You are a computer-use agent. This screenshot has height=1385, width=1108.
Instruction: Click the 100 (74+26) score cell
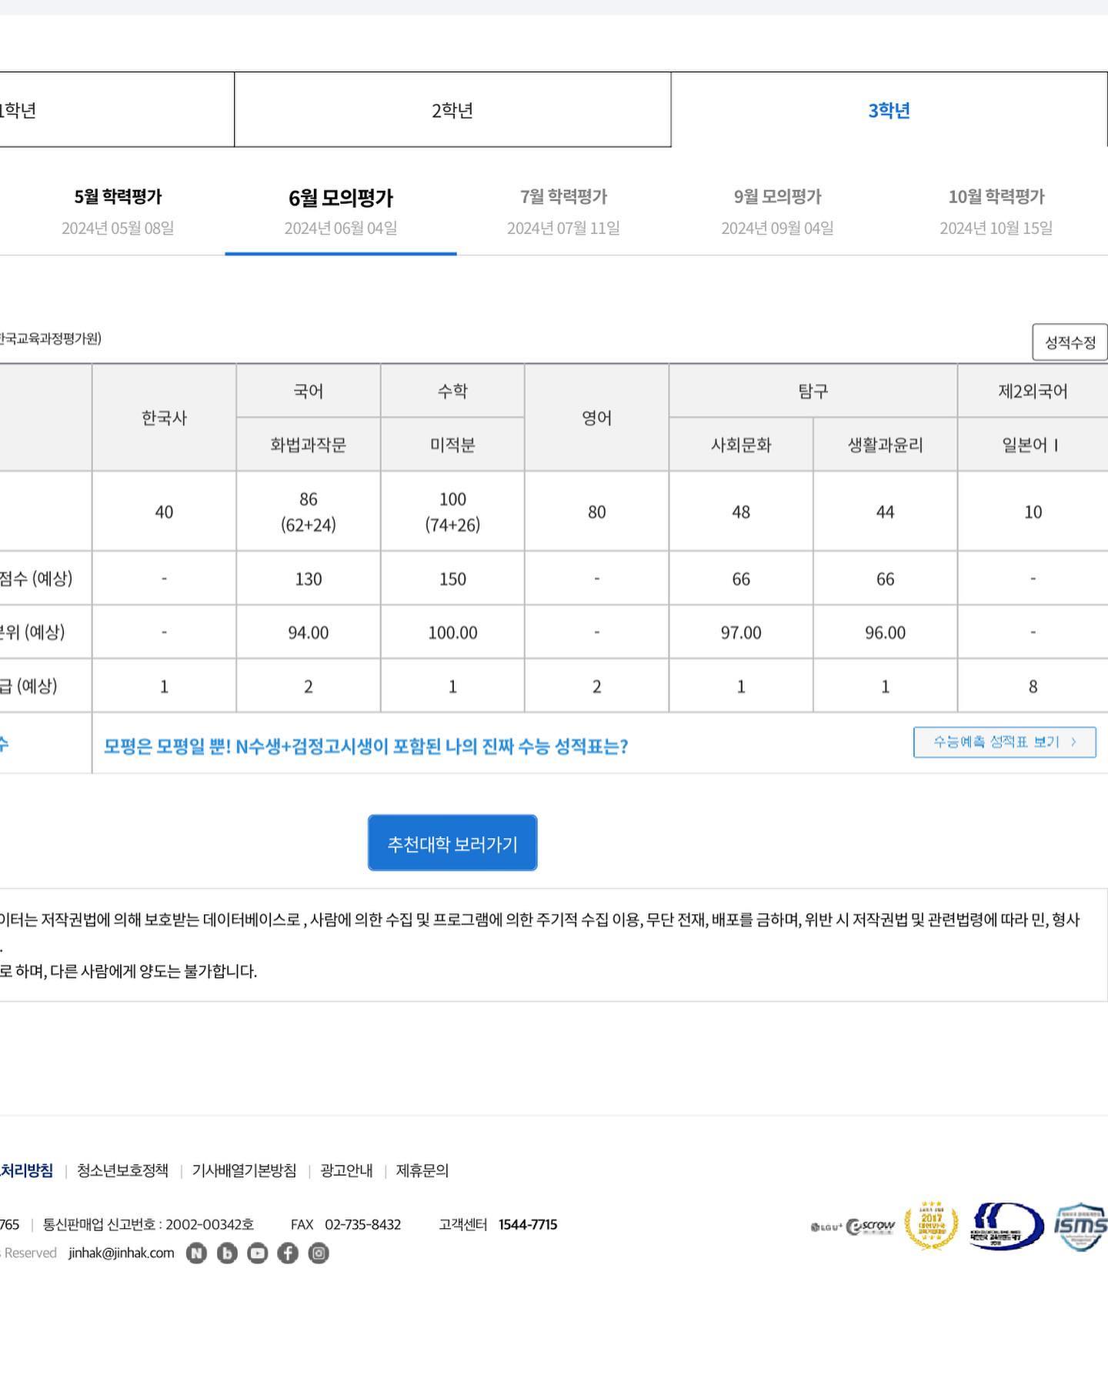coord(452,512)
